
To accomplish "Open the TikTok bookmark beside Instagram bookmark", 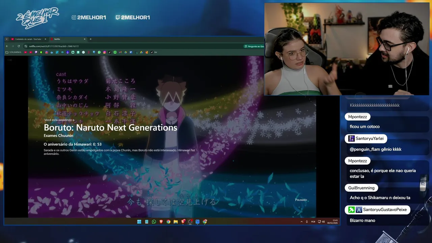I will [110, 52].
